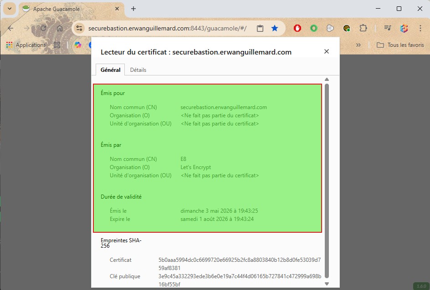Click the Empreintes SHA-256 heading

point(121,243)
